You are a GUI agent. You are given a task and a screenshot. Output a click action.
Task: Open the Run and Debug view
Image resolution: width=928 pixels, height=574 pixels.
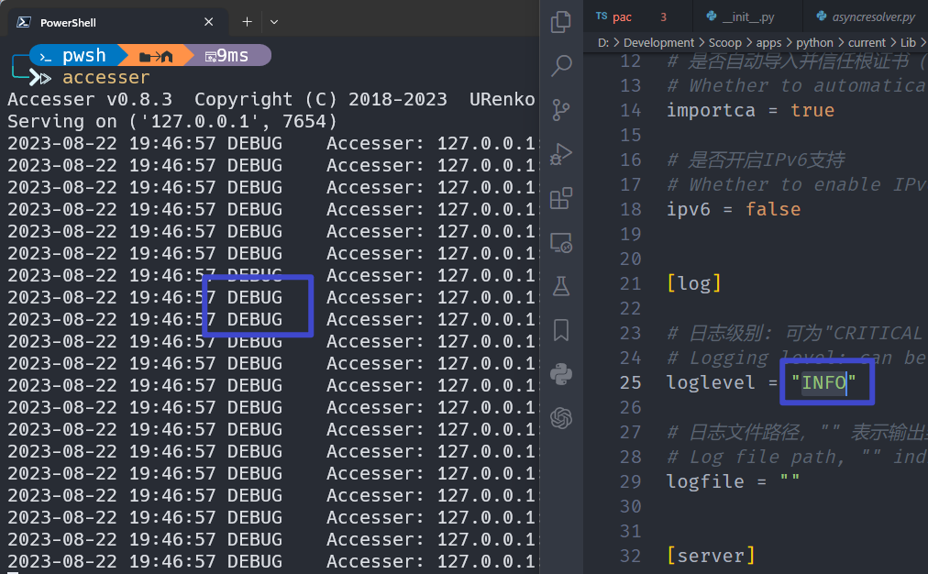coord(560,153)
